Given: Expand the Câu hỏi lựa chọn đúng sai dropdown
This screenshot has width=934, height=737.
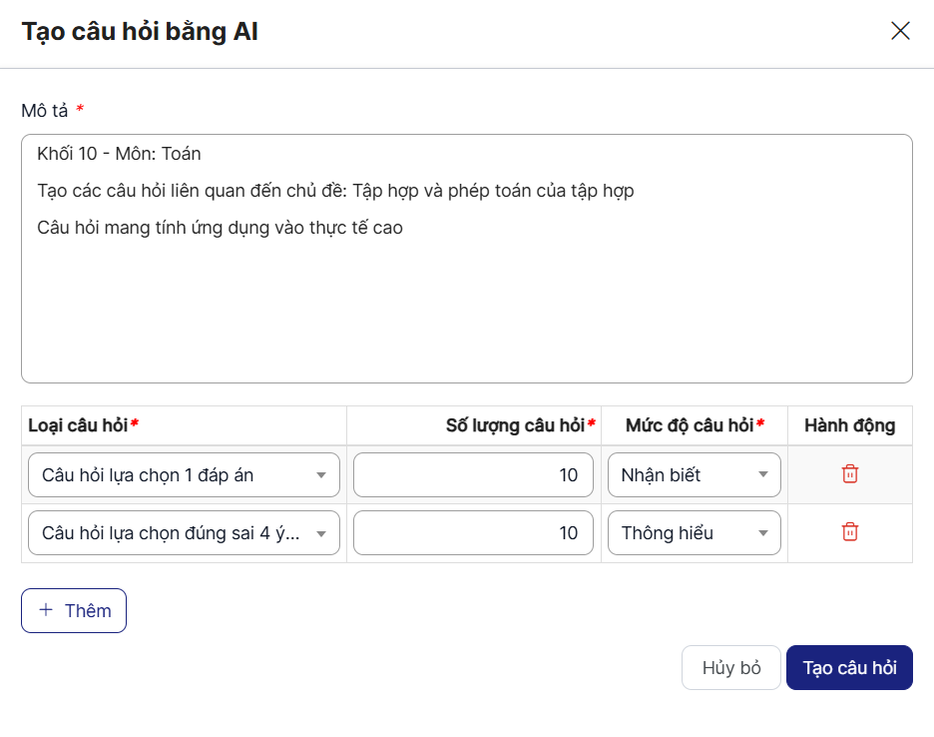Looking at the screenshot, I should coord(184,533).
